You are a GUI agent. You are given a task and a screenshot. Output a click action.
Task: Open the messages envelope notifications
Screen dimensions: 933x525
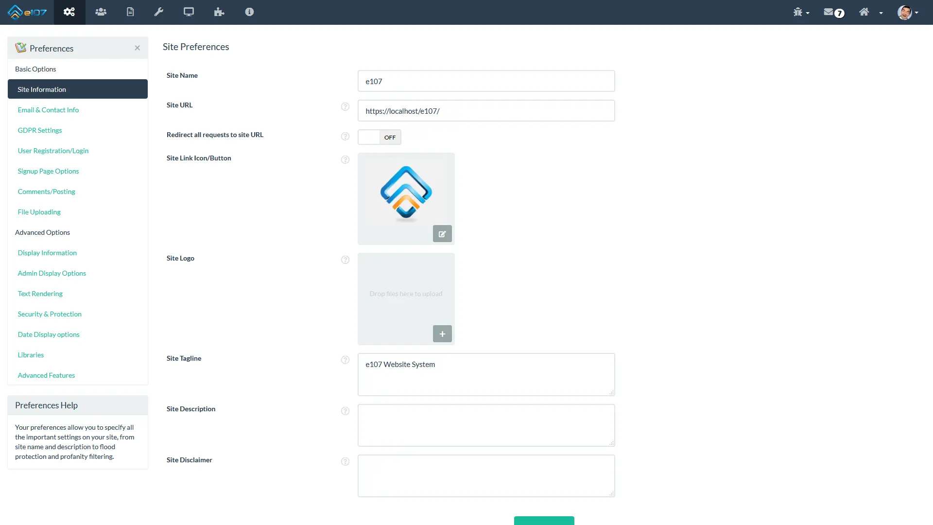[x=834, y=12]
